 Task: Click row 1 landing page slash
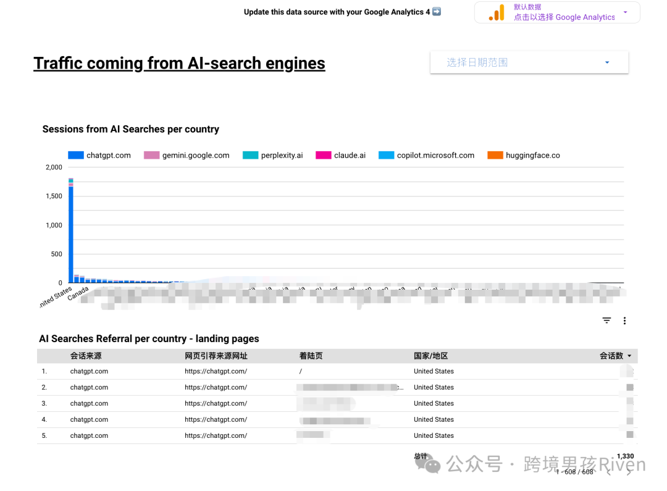tap(300, 371)
